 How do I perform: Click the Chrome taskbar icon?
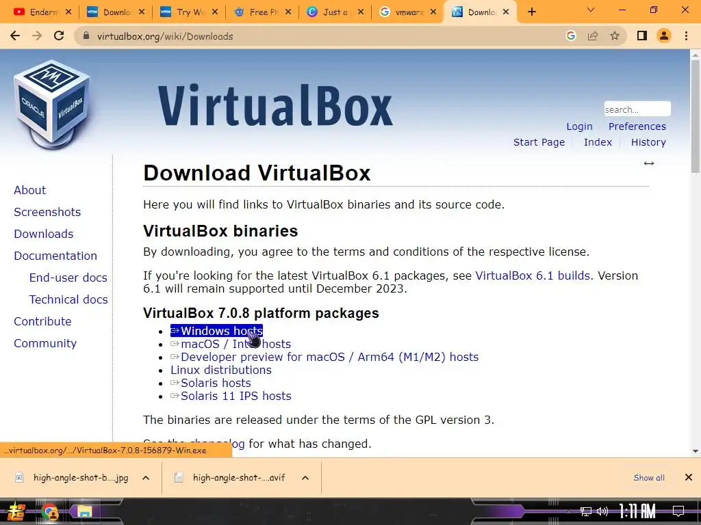click(x=49, y=511)
